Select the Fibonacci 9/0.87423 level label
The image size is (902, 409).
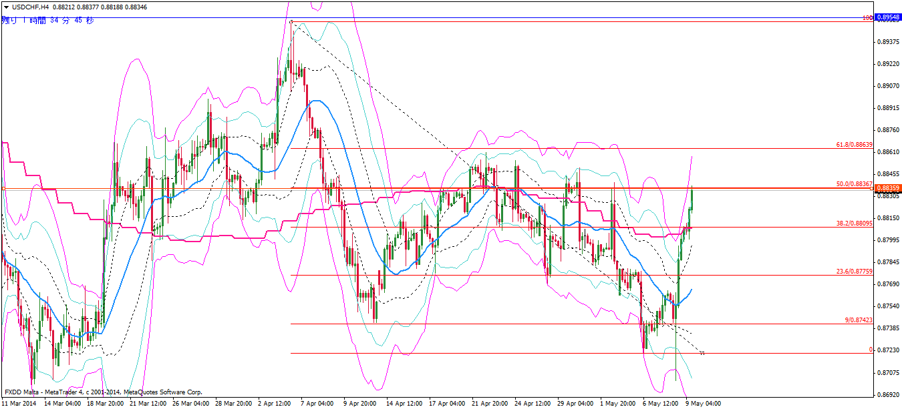pyautogui.click(x=859, y=320)
